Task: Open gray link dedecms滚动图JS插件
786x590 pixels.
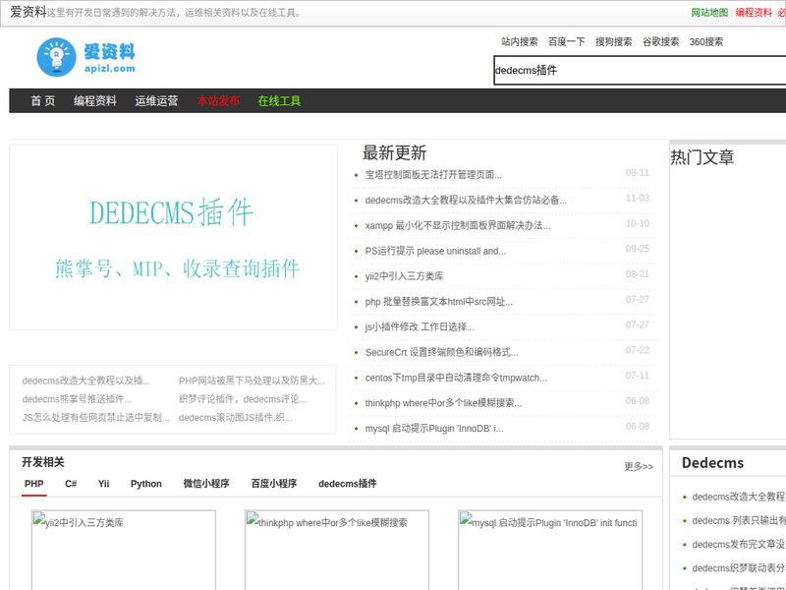Action: (x=235, y=417)
